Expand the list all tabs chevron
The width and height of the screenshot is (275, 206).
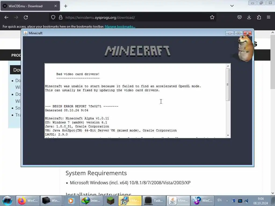tap(232, 6)
